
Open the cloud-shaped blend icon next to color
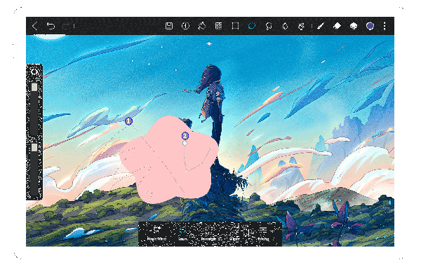[x=354, y=26]
